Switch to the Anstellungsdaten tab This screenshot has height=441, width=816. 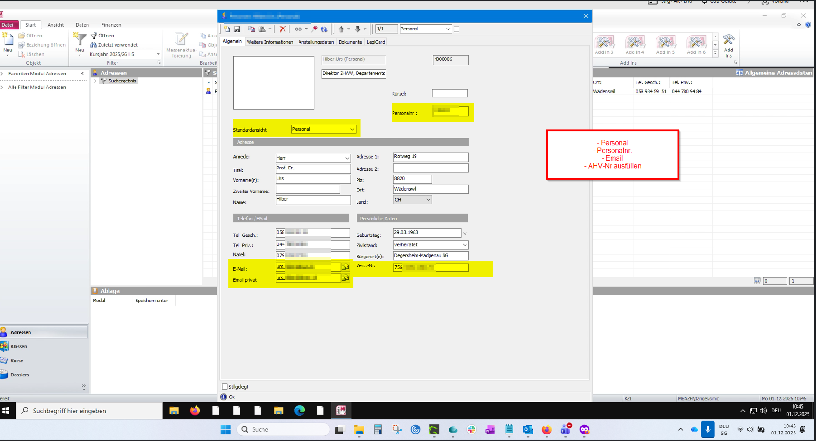pyautogui.click(x=316, y=42)
